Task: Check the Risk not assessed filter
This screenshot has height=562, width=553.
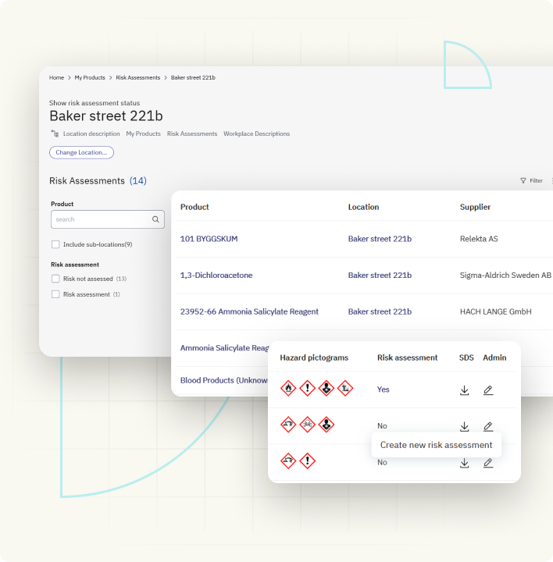Action: [x=55, y=279]
